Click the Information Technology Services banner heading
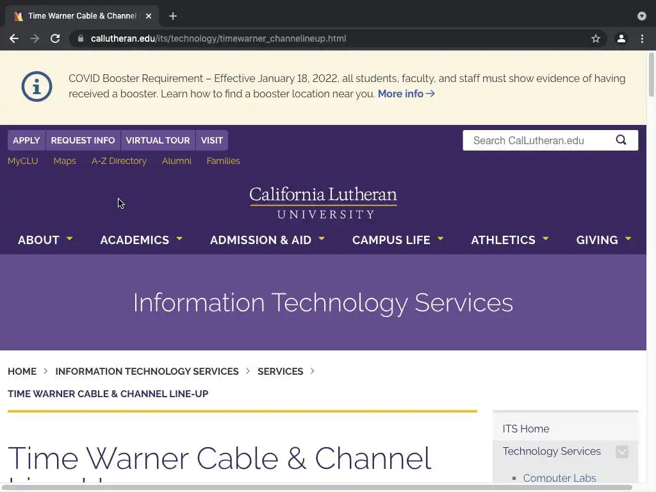The height and width of the screenshot is (492, 656). click(323, 302)
